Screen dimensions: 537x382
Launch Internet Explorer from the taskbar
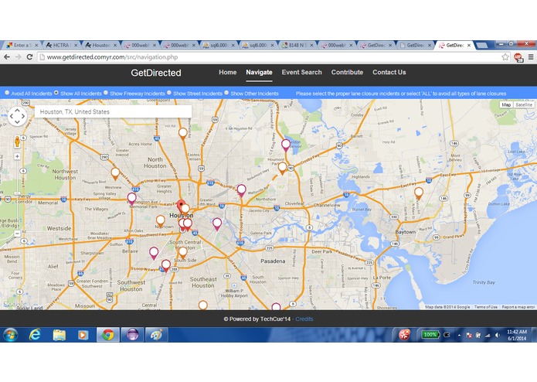35,335
